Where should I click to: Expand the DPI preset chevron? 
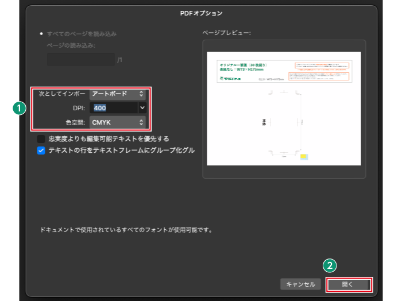pyautogui.click(x=142, y=107)
